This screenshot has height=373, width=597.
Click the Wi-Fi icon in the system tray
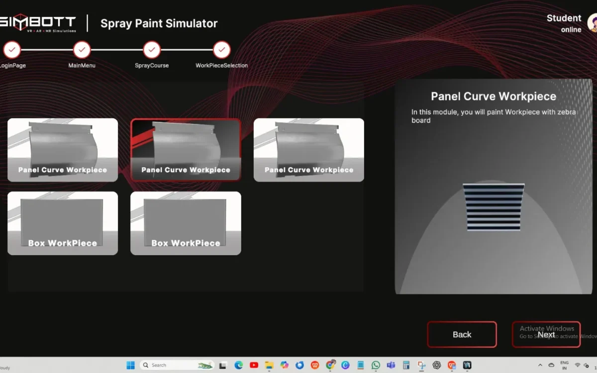(x=577, y=365)
